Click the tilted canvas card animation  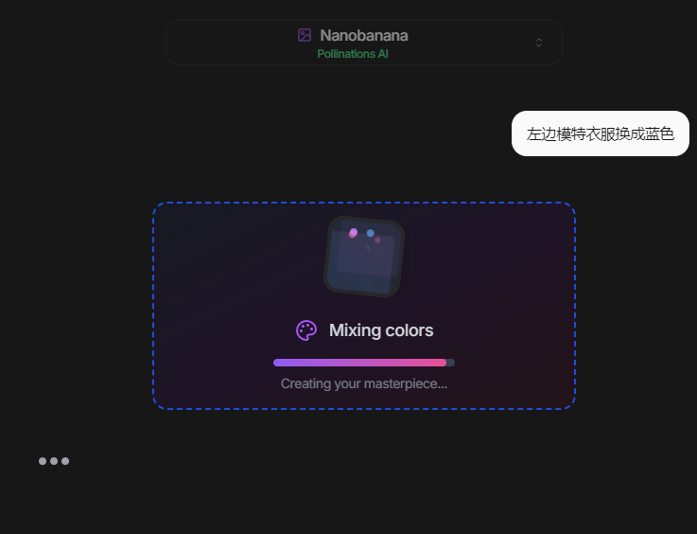pyautogui.click(x=364, y=256)
